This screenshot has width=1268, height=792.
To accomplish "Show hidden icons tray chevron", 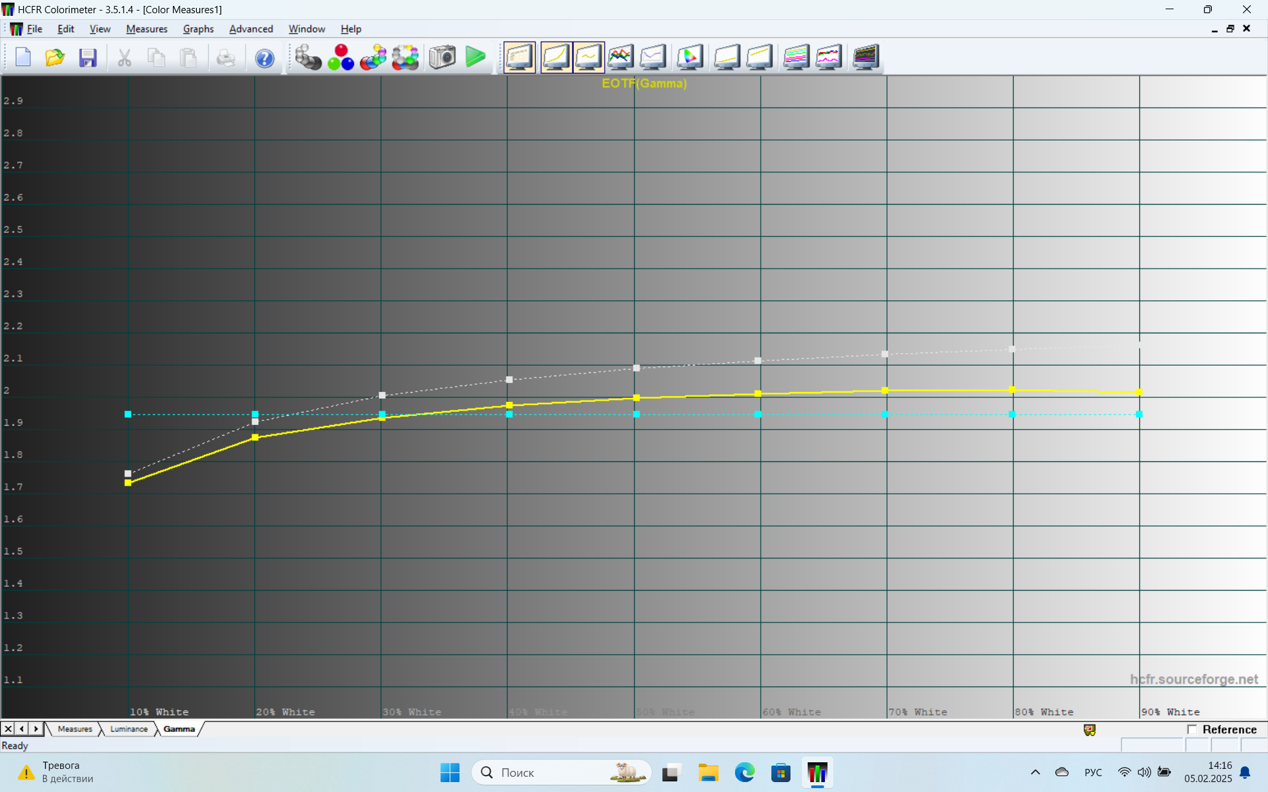I will [x=1035, y=772].
